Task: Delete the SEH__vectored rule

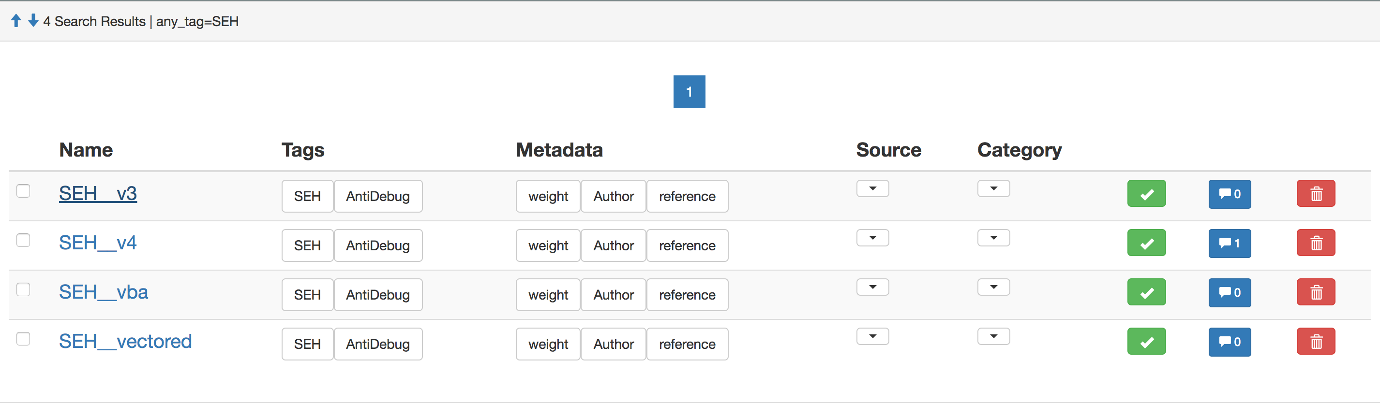Action: [1315, 342]
